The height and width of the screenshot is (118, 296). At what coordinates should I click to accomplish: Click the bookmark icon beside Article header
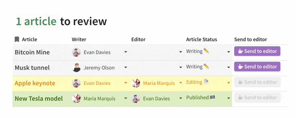17,39
